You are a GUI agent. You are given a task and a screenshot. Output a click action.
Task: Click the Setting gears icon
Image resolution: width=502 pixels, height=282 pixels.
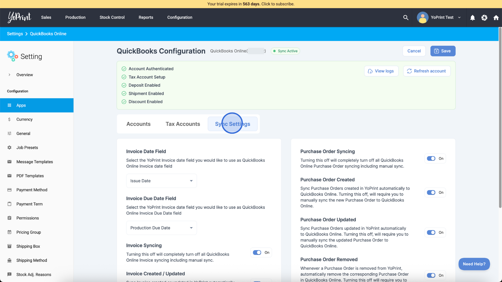click(12, 56)
